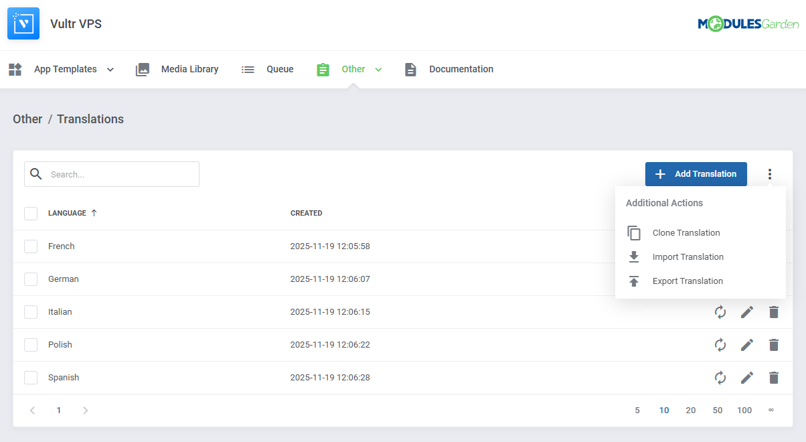Toggle the select-all checkbox in the header
The height and width of the screenshot is (442, 806).
pos(31,213)
